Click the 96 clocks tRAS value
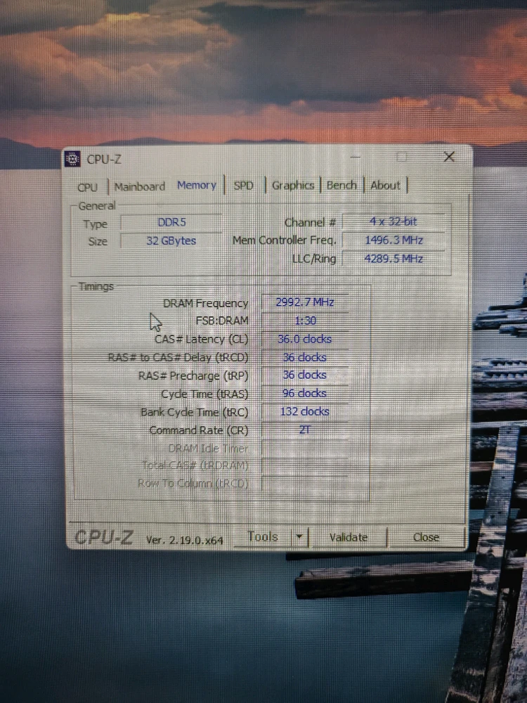This screenshot has width=527, height=703. [305, 393]
